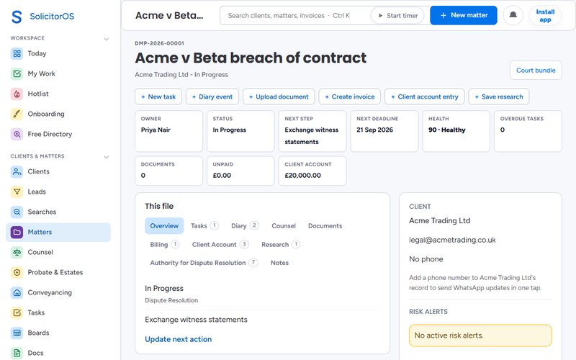Click the Status In Progress card
This screenshot has width=576, height=360.
pyautogui.click(x=240, y=131)
